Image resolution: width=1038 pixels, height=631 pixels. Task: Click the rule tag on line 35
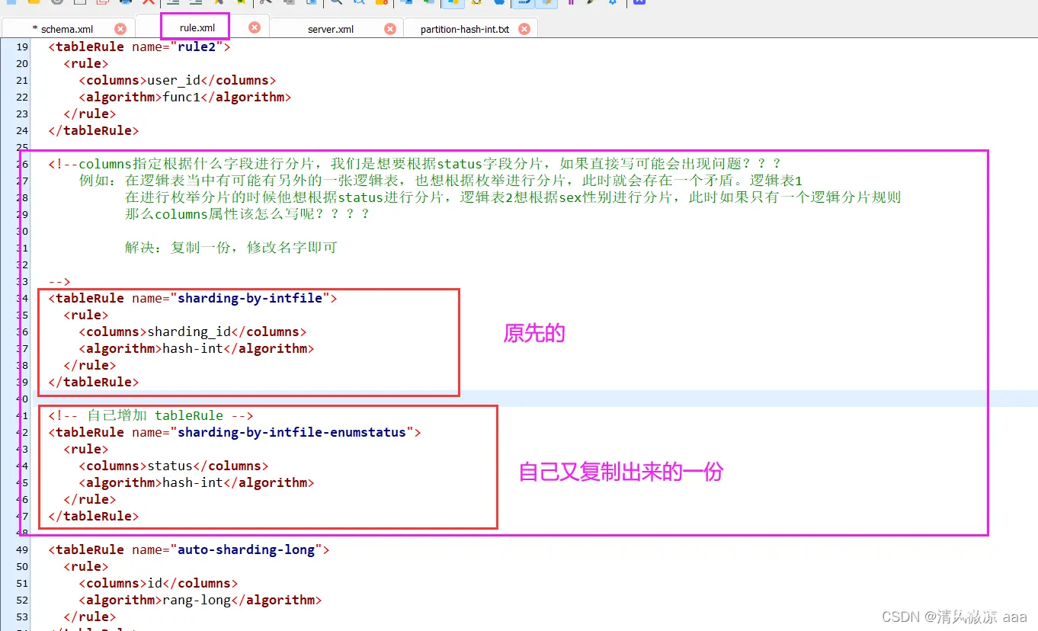tap(86, 315)
